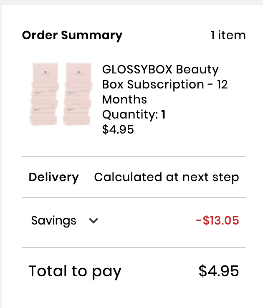Click the Total to pay label
Image resolution: width=263 pixels, height=308 pixels.
[75, 271]
